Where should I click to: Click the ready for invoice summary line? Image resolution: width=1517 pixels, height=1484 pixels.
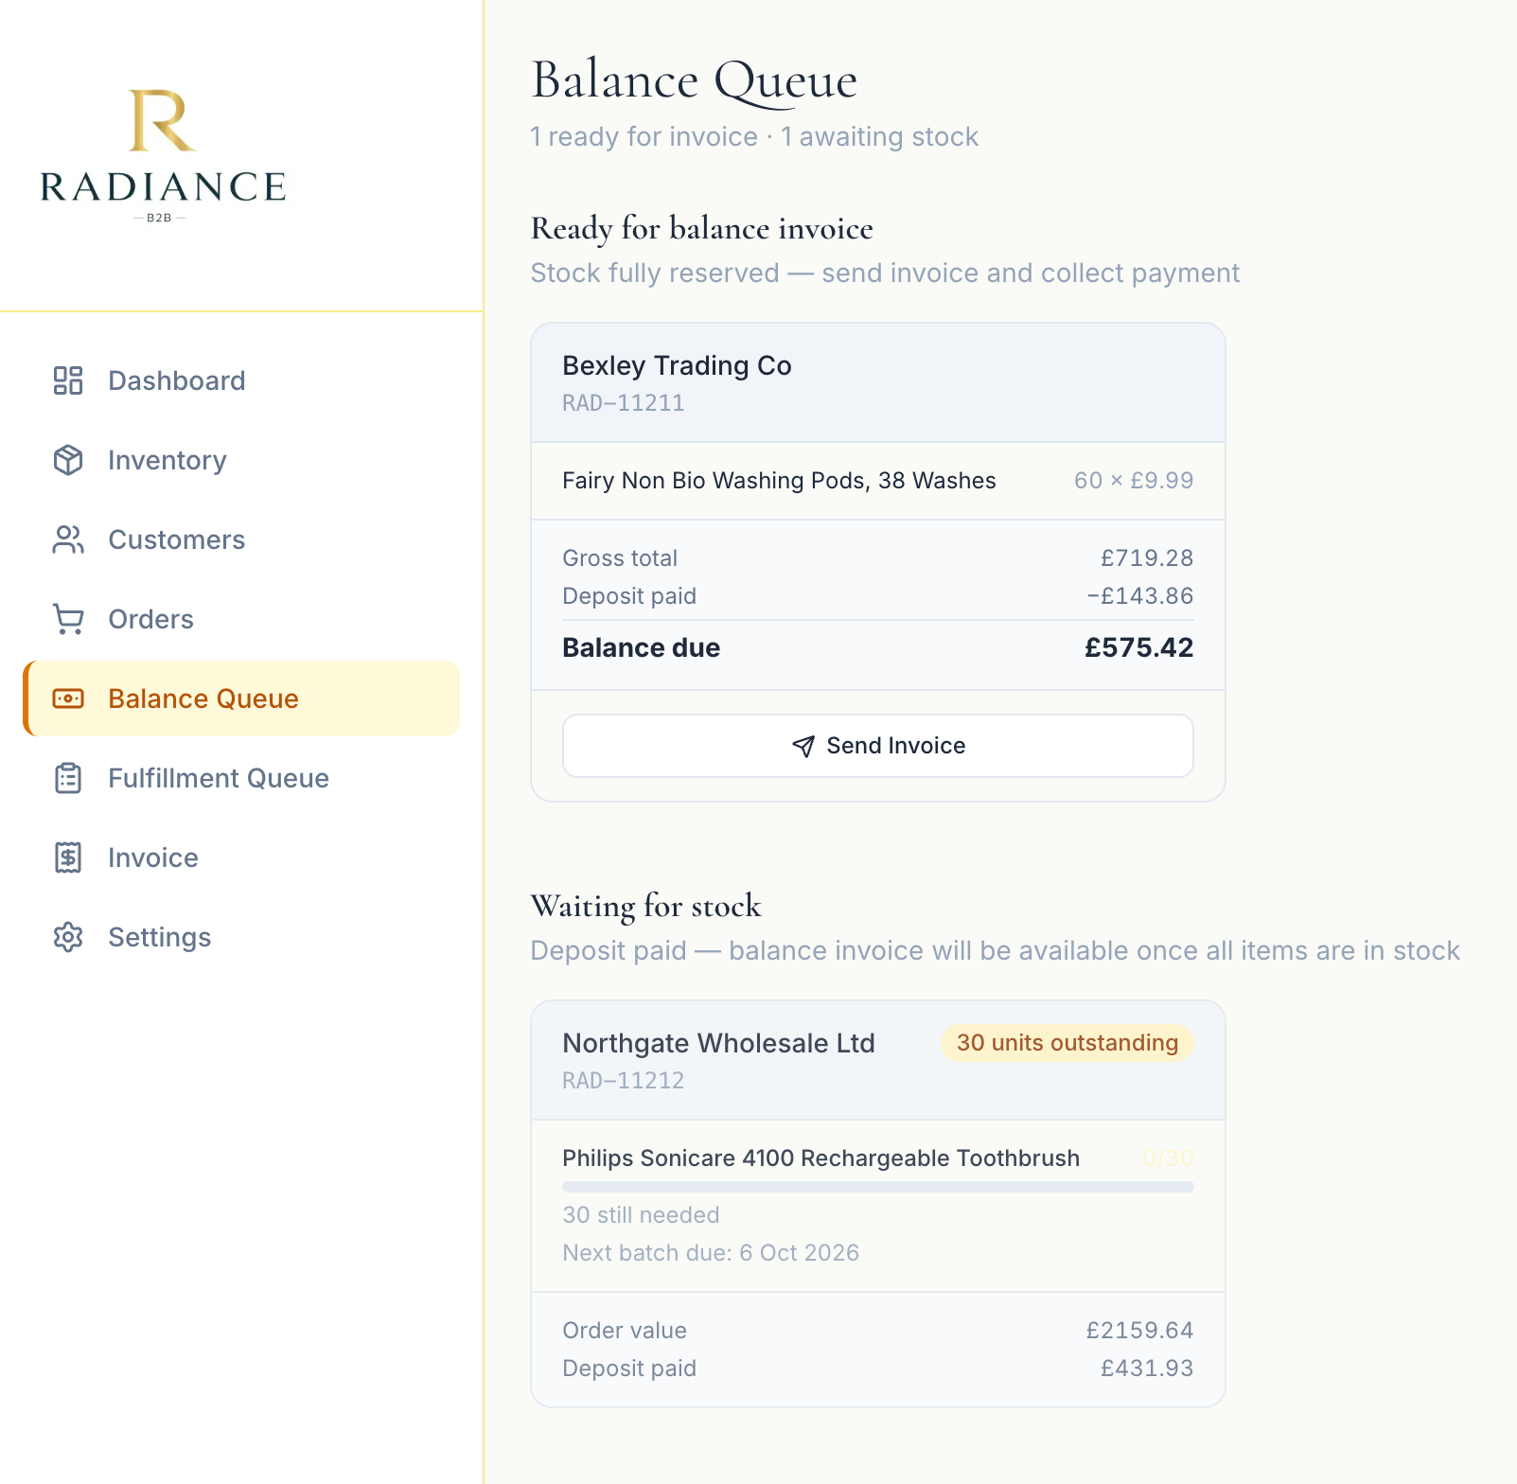coord(754,137)
